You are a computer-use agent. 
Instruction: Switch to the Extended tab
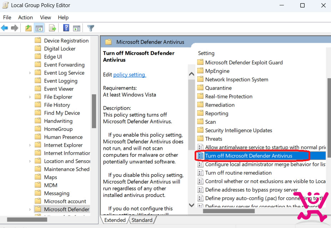click(x=115, y=220)
